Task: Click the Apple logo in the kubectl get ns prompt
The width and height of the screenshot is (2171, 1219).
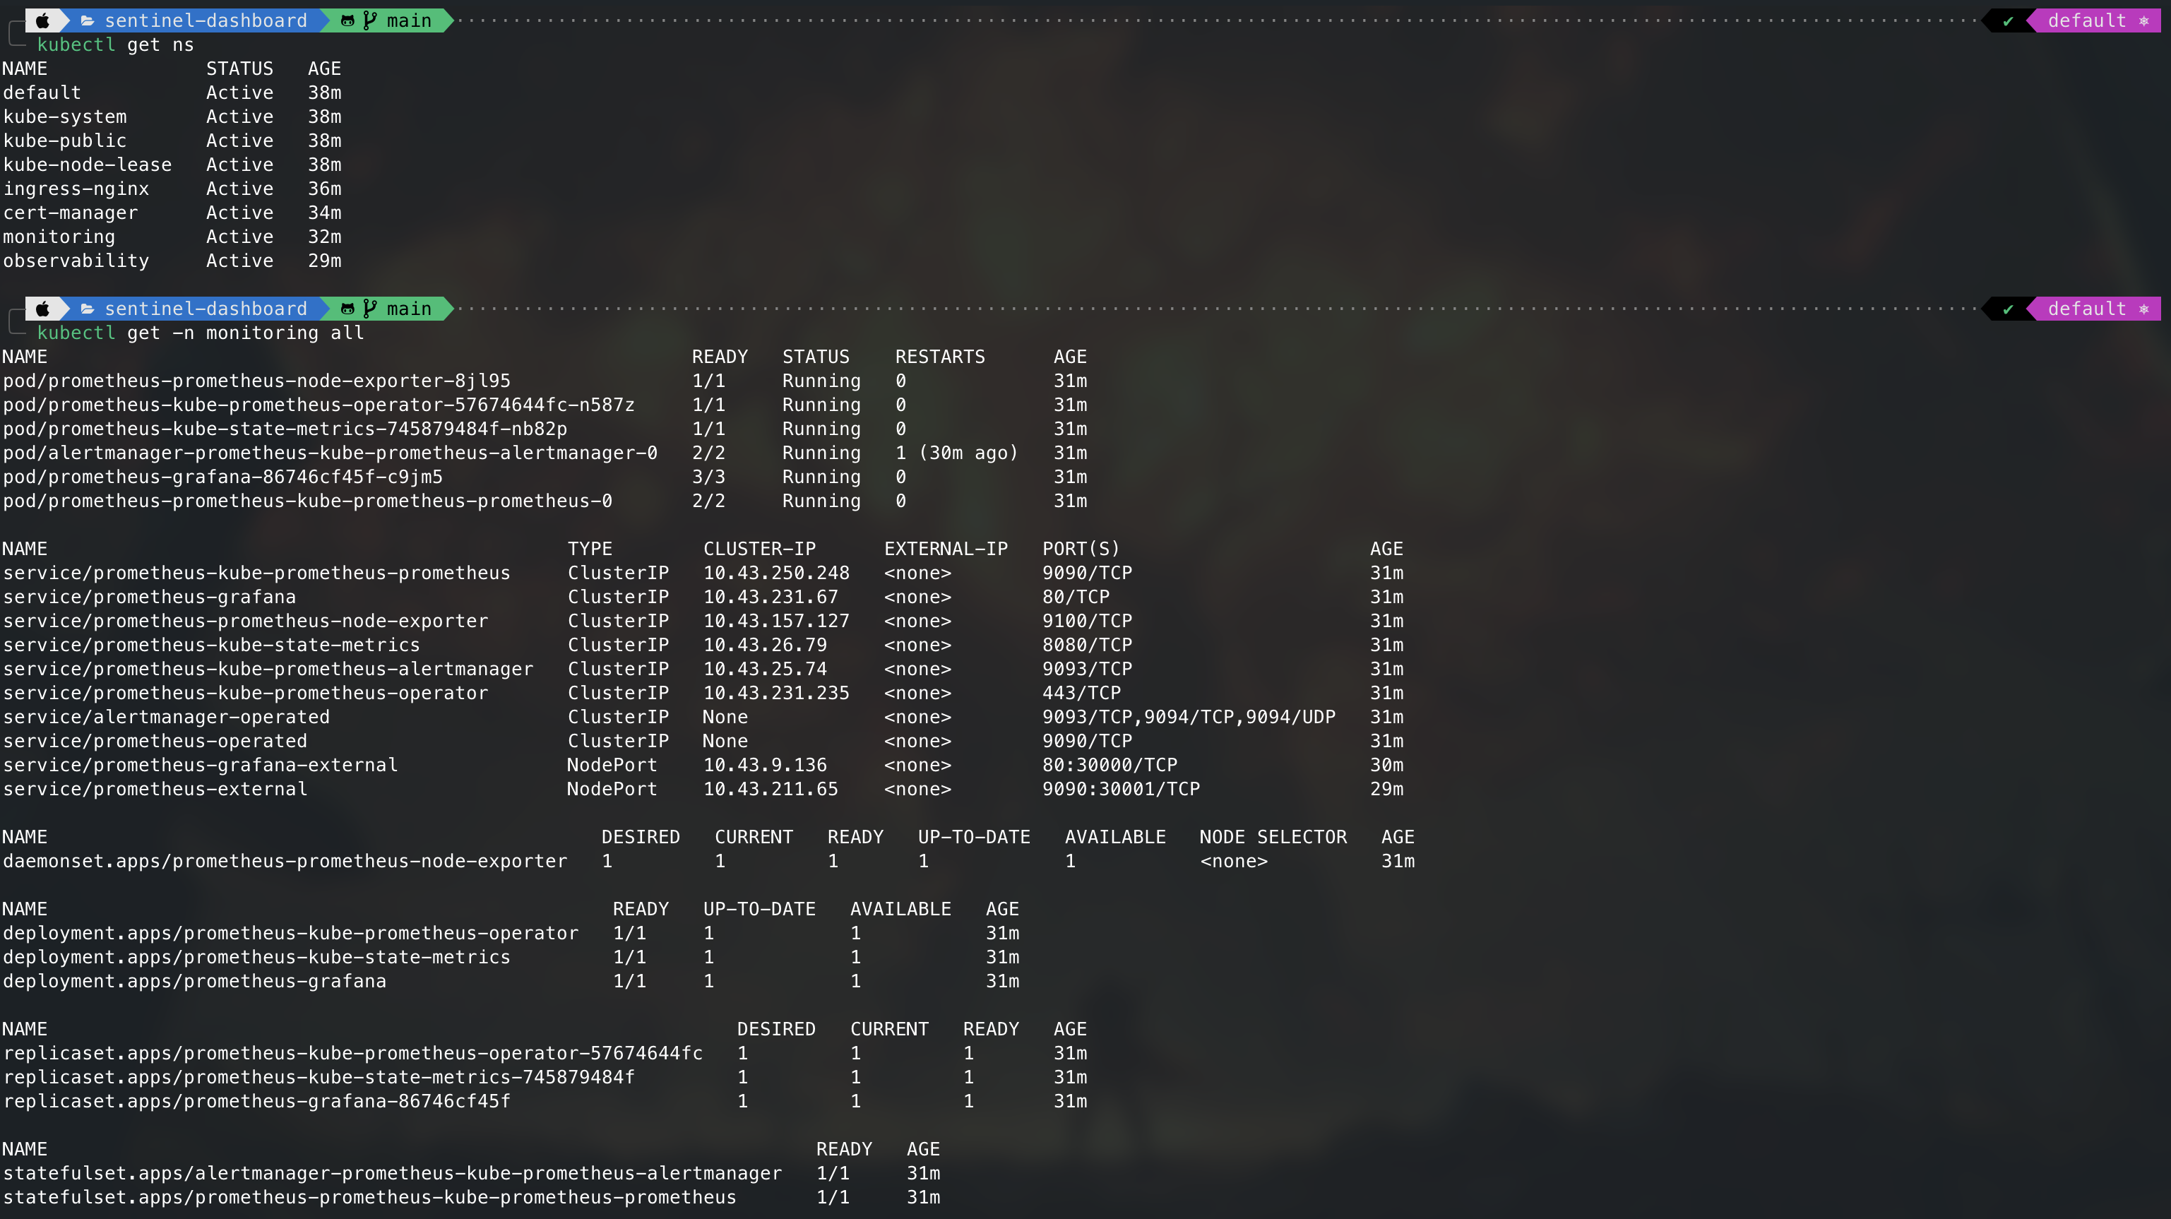Action: click(42, 20)
